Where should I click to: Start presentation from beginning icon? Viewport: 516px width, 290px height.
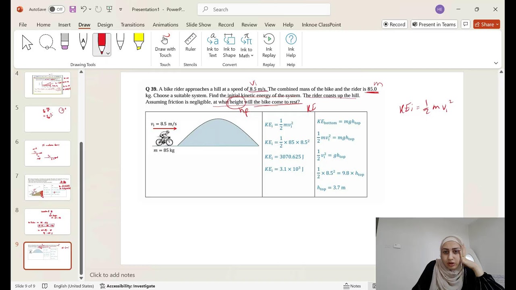pos(109,9)
